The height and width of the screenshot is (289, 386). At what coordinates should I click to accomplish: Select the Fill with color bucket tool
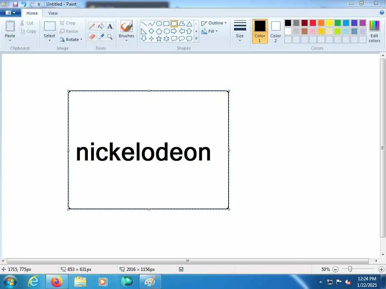coord(101,26)
